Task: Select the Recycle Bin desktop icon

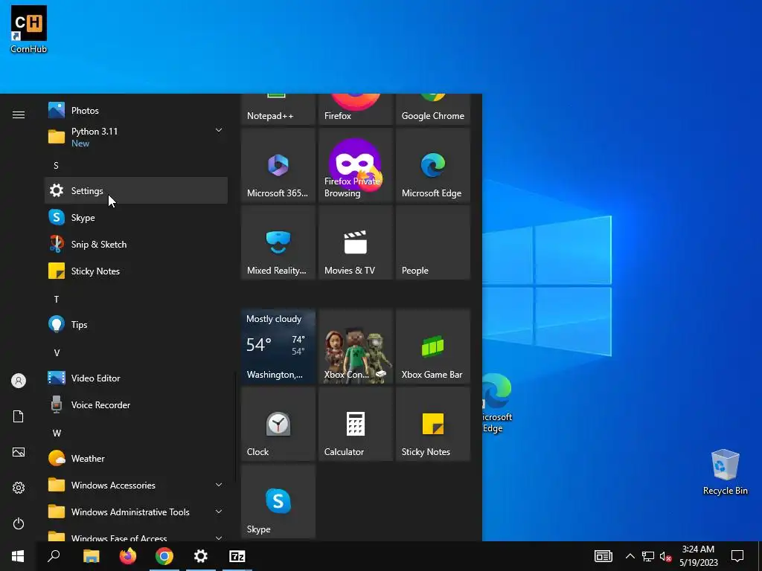Action: click(725, 472)
